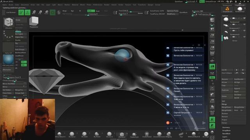Expand the NanoMesh section
The image size is (250, 140).
pos(226,134)
